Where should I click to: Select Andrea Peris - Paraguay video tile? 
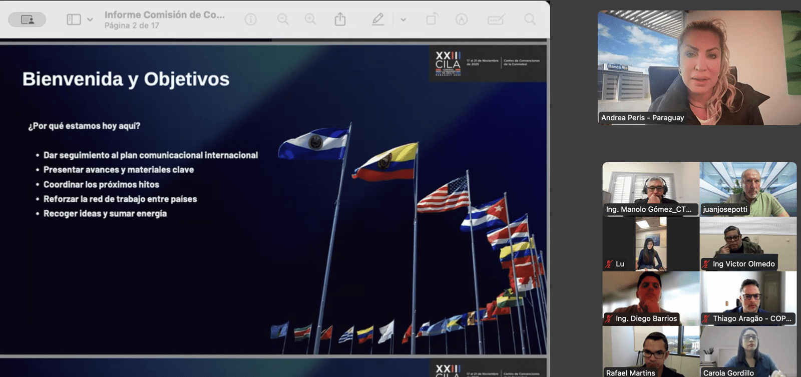coord(699,68)
